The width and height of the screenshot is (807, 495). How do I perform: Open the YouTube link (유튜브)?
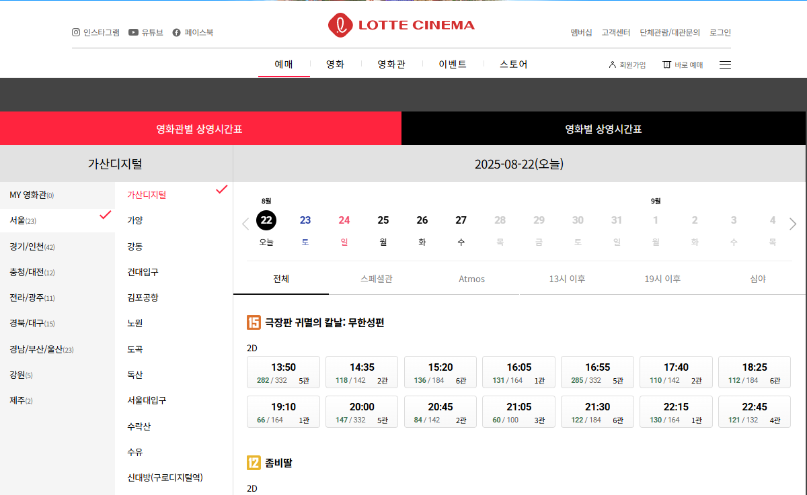[x=146, y=32]
